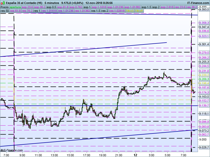Select the 9.152,7 price axis label
Viewport: 210px width, 157px height.
pos(204,100)
